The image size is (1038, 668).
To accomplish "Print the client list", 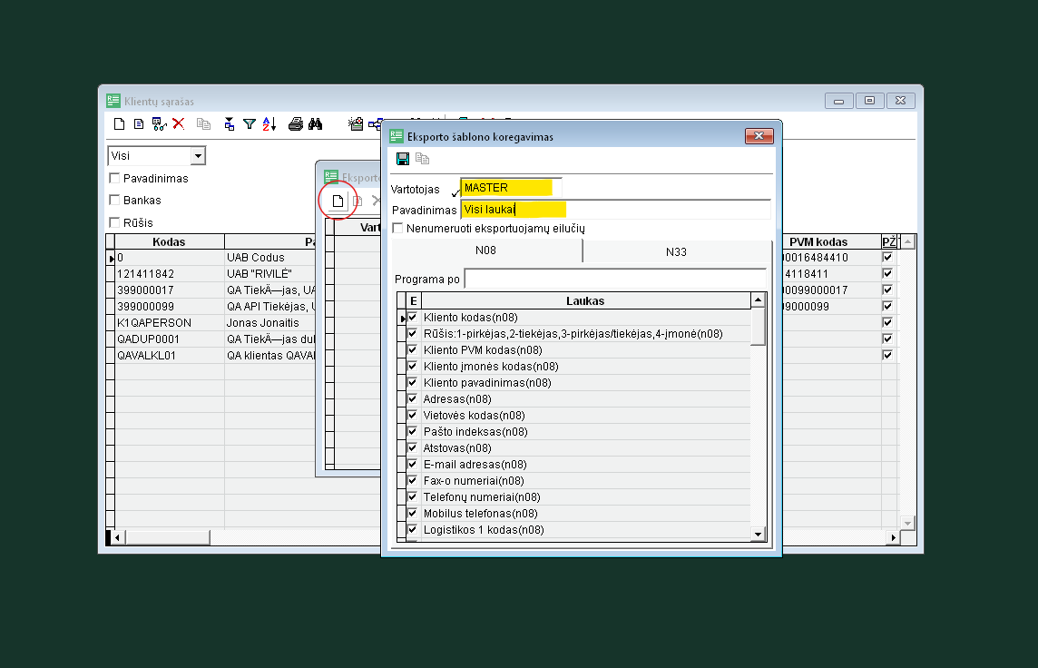I will [295, 123].
